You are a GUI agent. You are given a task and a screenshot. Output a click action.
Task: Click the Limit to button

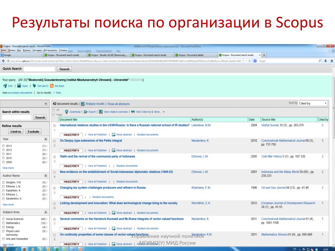16,131
